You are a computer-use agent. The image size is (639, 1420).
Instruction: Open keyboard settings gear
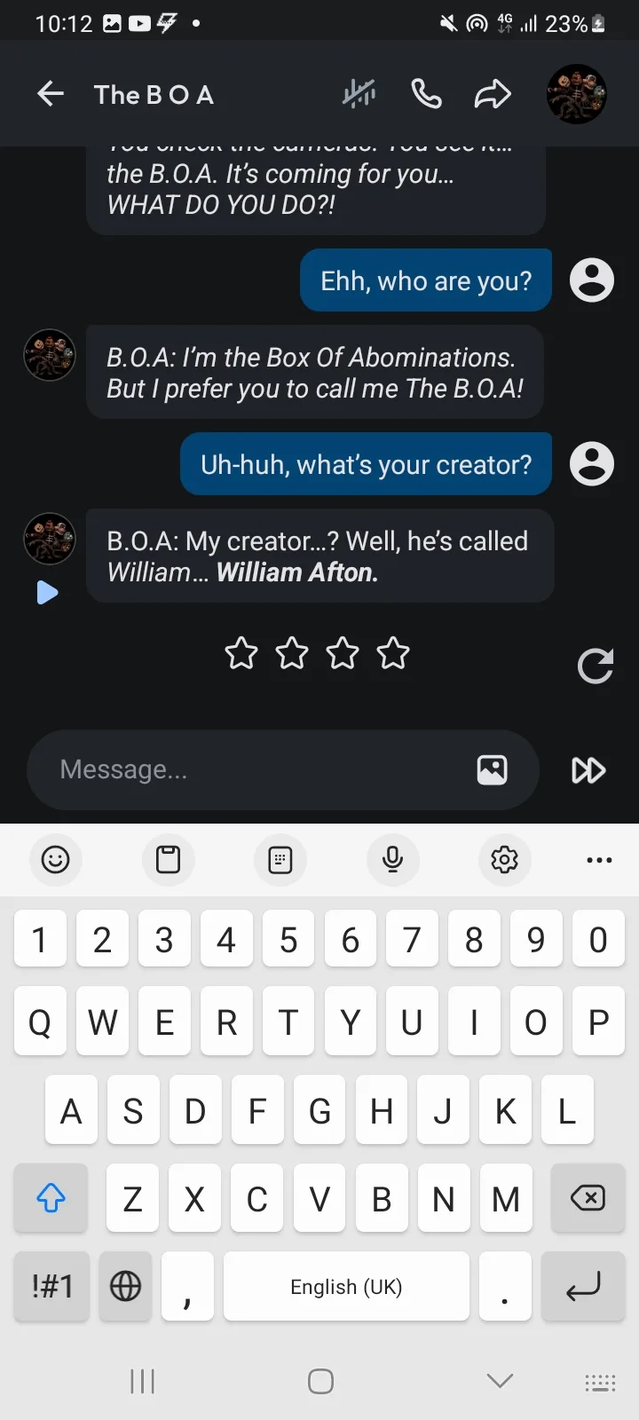pos(504,859)
